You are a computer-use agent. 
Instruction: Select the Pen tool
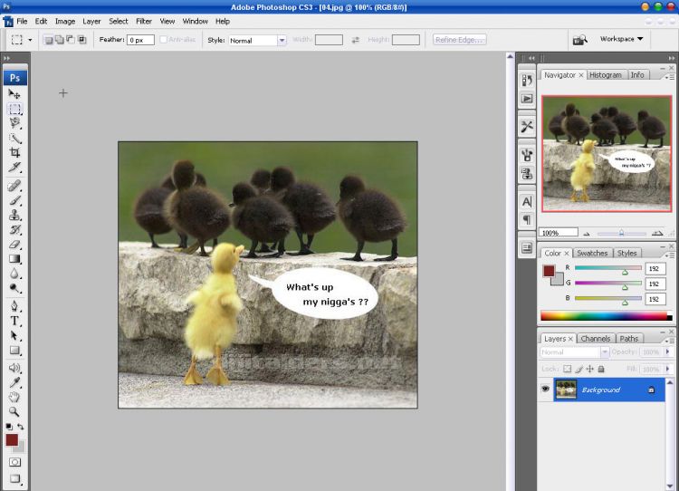(x=14, y=306)
